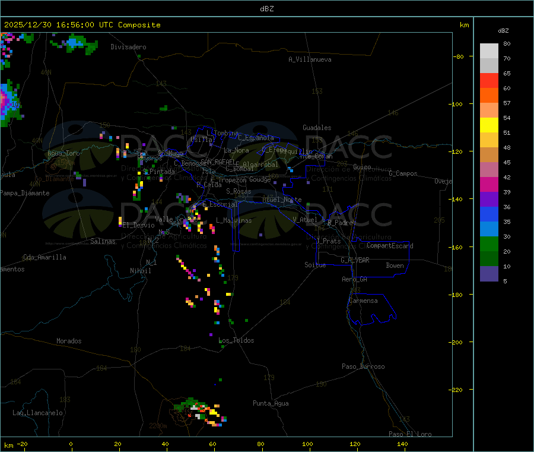Click the Soitue map label
Screen dimensions: 534x452
(315, 265)
